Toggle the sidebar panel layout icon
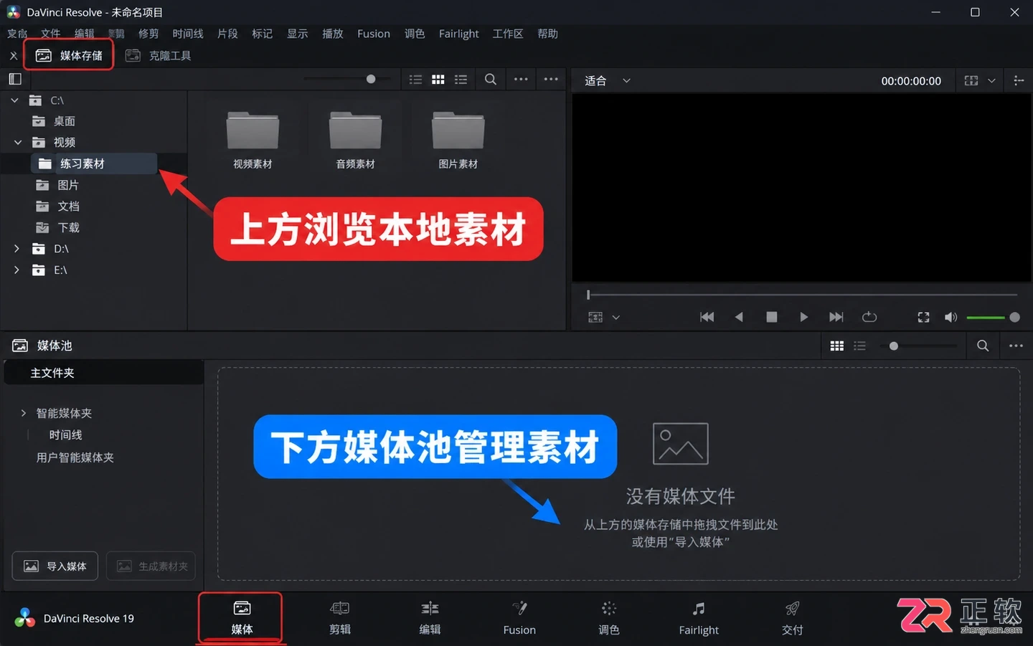 tap(15, 79)
